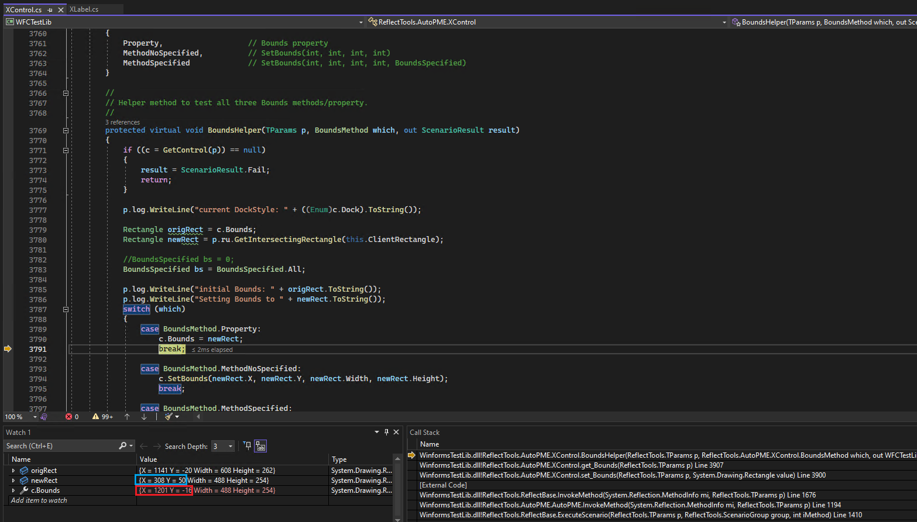
Task: Click Add item to watch row
Action: coord(39,500)
